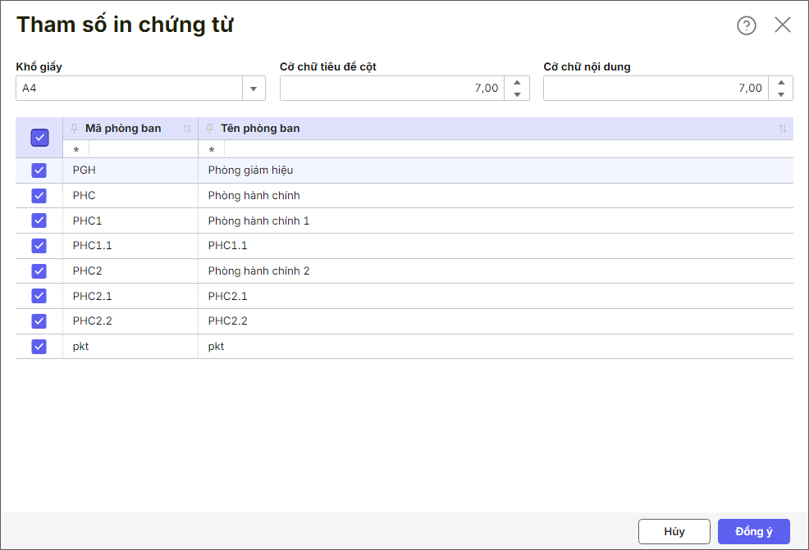The height and width of the screenshot is (550, 809).
Task: Click the pin icon beside Mã phòng ban
Action: pos(75,129)
